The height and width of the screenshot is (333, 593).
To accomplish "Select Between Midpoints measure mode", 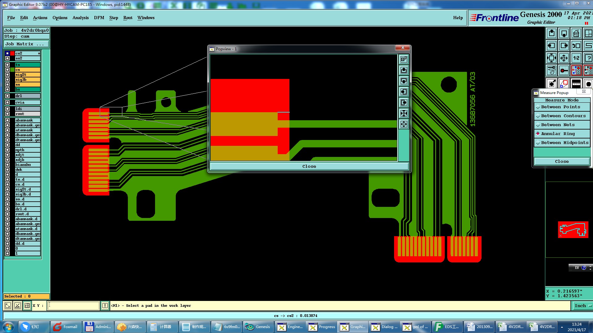I will (x=564, y=143).
